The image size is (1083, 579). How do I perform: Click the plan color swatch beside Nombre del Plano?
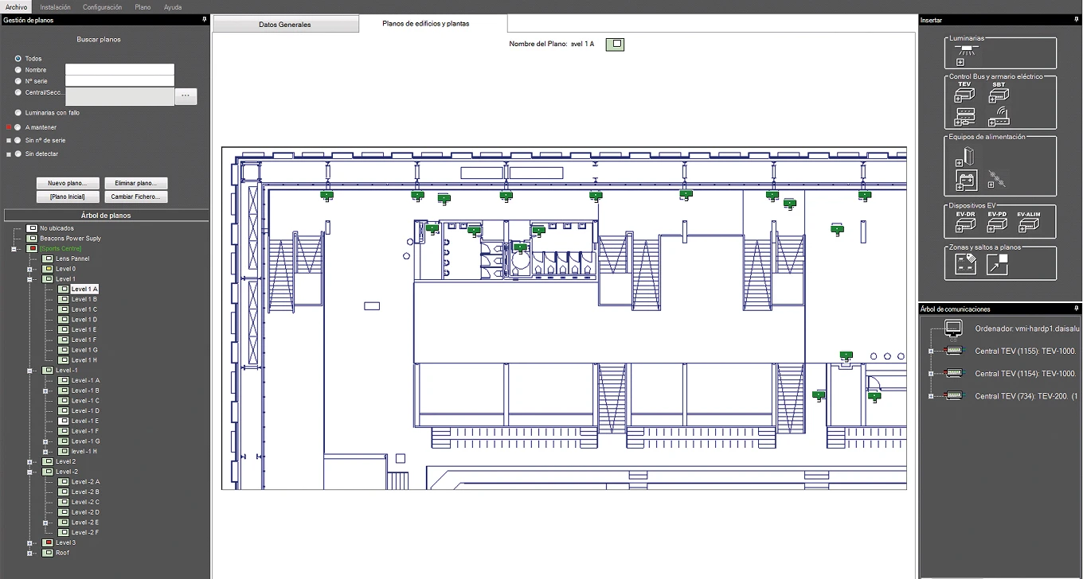[x=615, y=45]
